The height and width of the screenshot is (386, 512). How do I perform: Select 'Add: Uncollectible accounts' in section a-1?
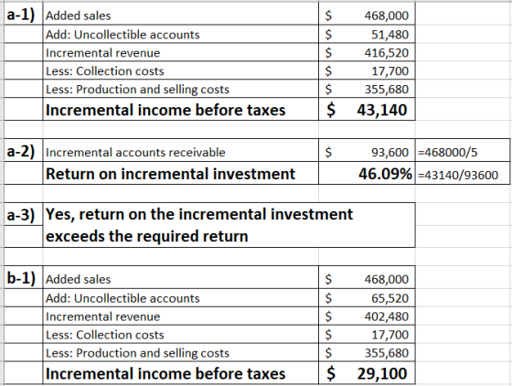tap(181, 34)
